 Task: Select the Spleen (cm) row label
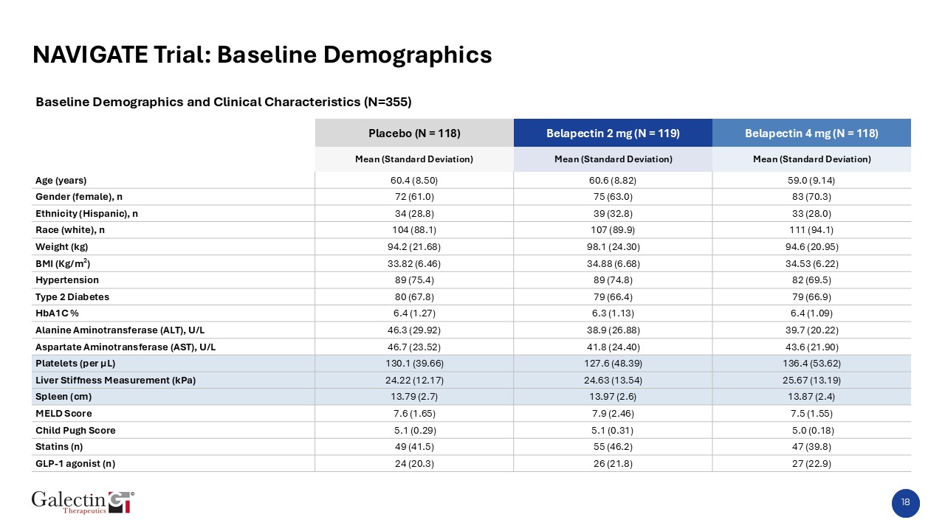[63, 397]
